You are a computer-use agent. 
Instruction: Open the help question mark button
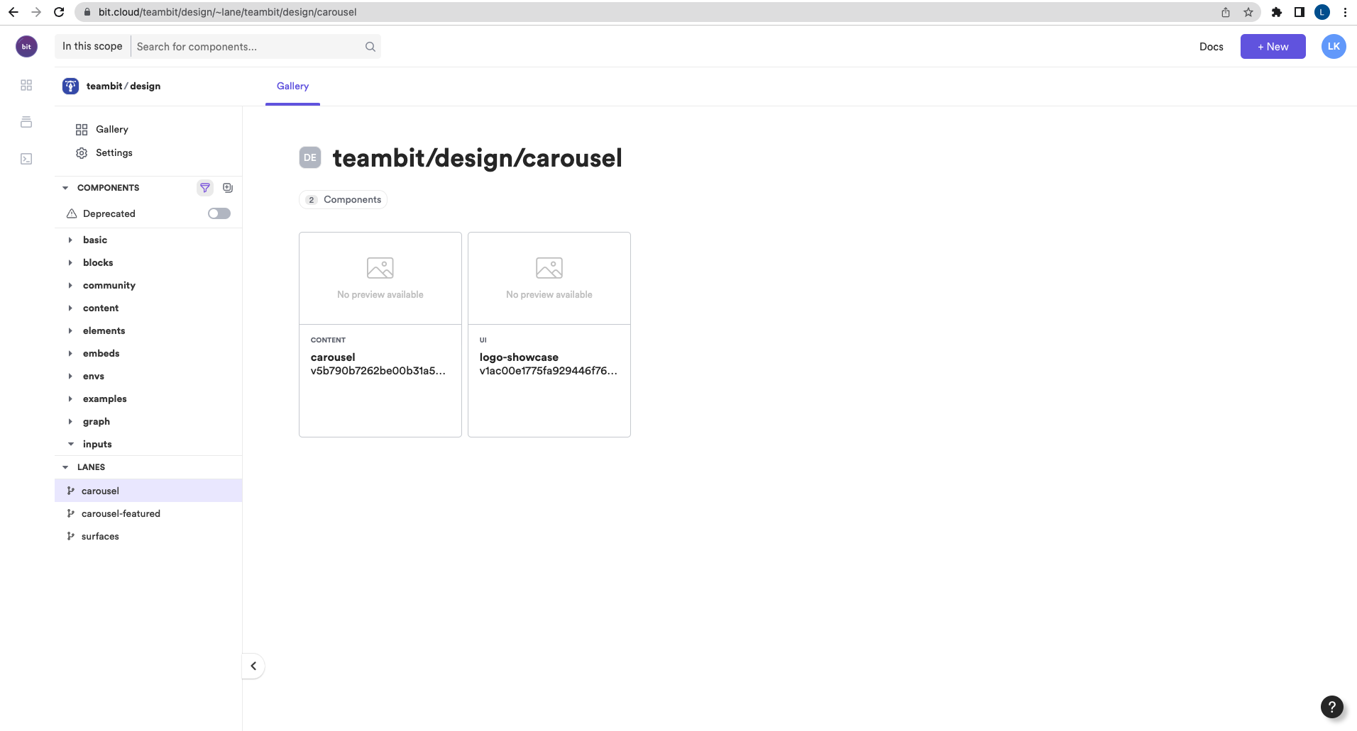coord(1331,706)
